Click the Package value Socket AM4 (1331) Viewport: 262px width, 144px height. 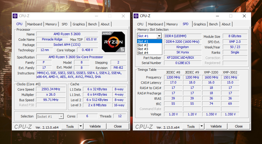click(x=67, y=45)
